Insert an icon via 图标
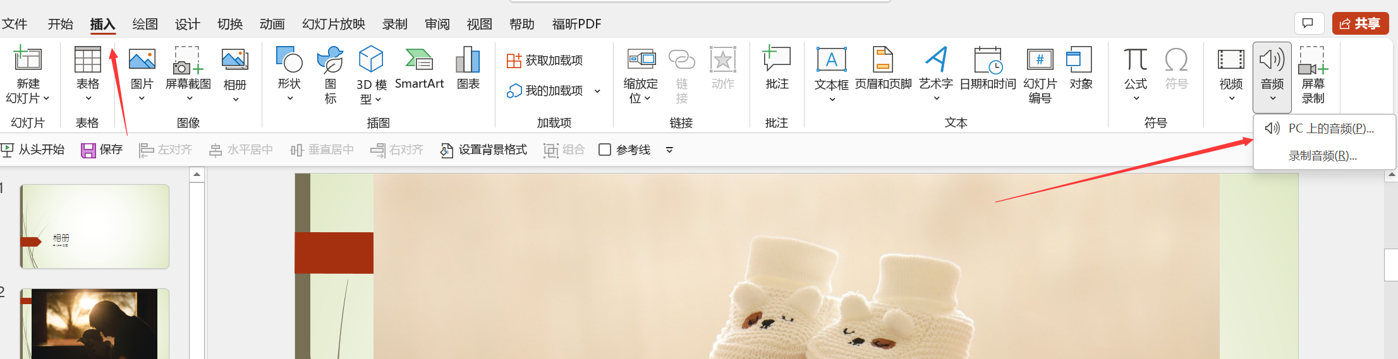 coord(331,74)
